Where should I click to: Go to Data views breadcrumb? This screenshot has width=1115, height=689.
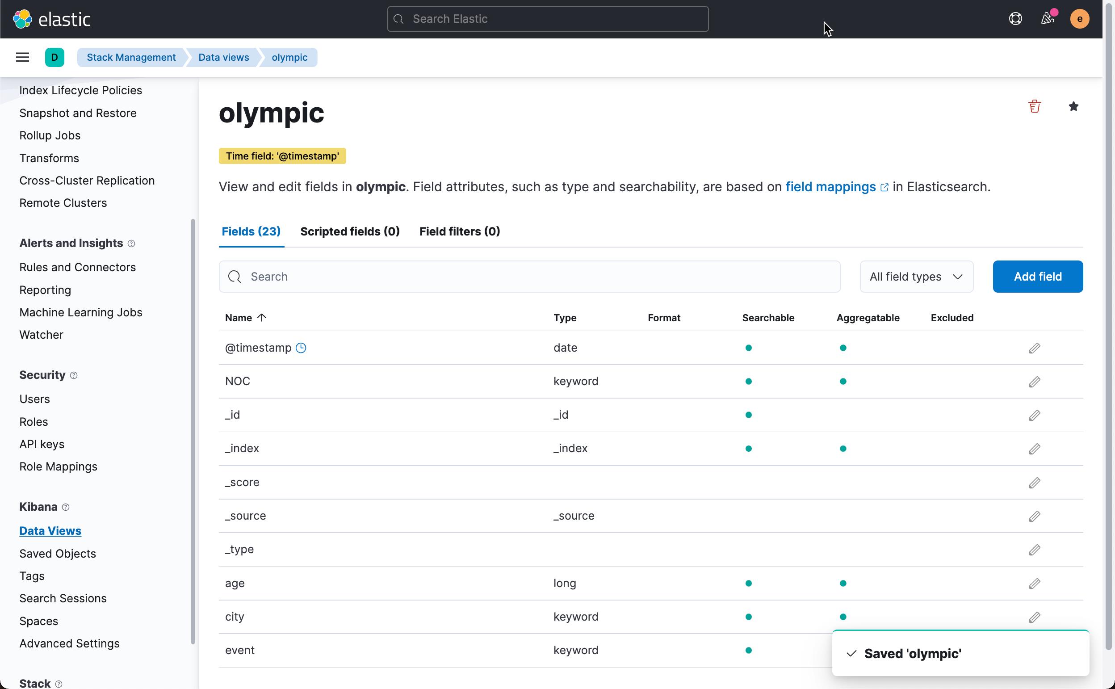(x=224, y=57)
